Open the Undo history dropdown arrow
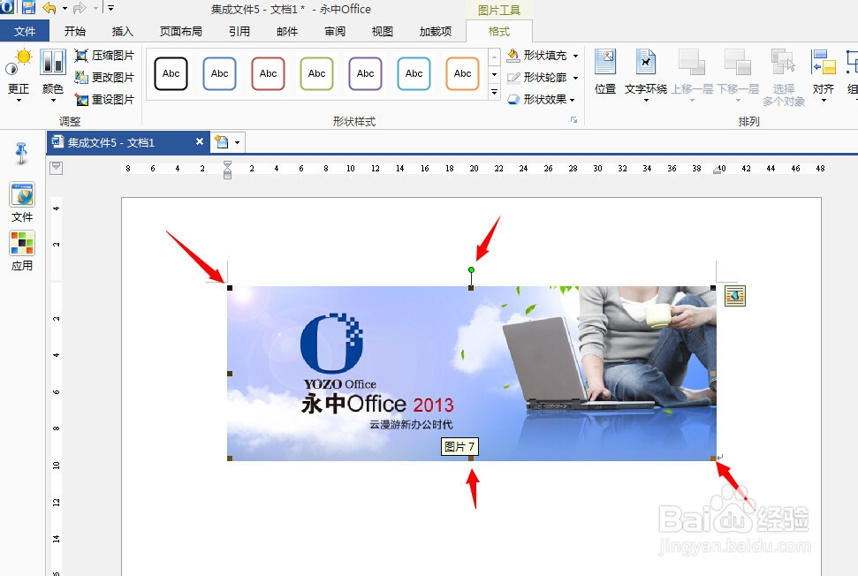Screen dimensions: 858x576 65,8
